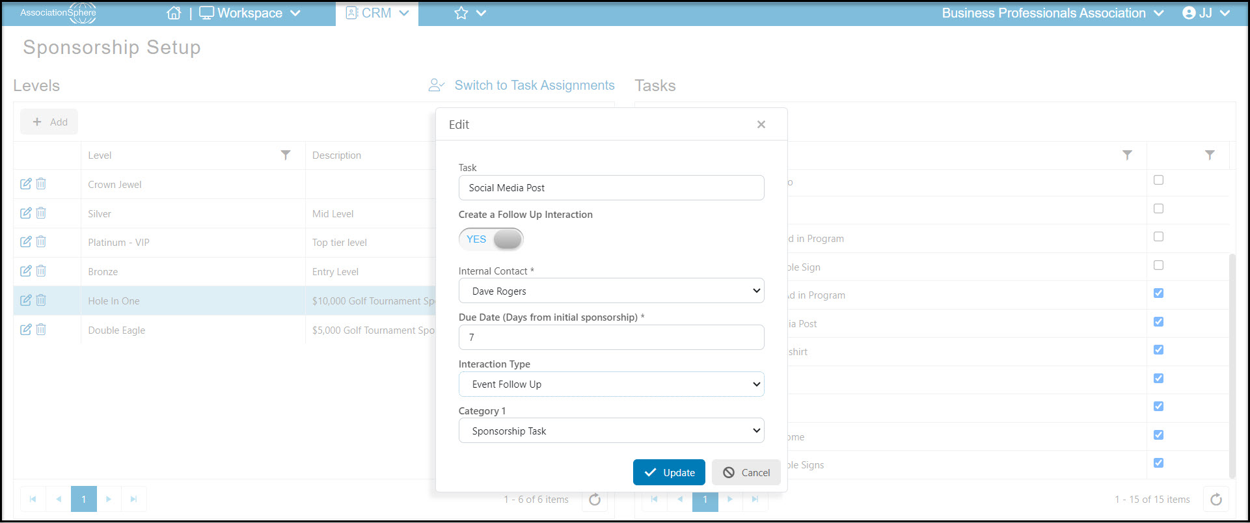This screenshot has height=523, width=1250.
Task: Expand the Interaction Type dropdown
Action: [611, 384]
